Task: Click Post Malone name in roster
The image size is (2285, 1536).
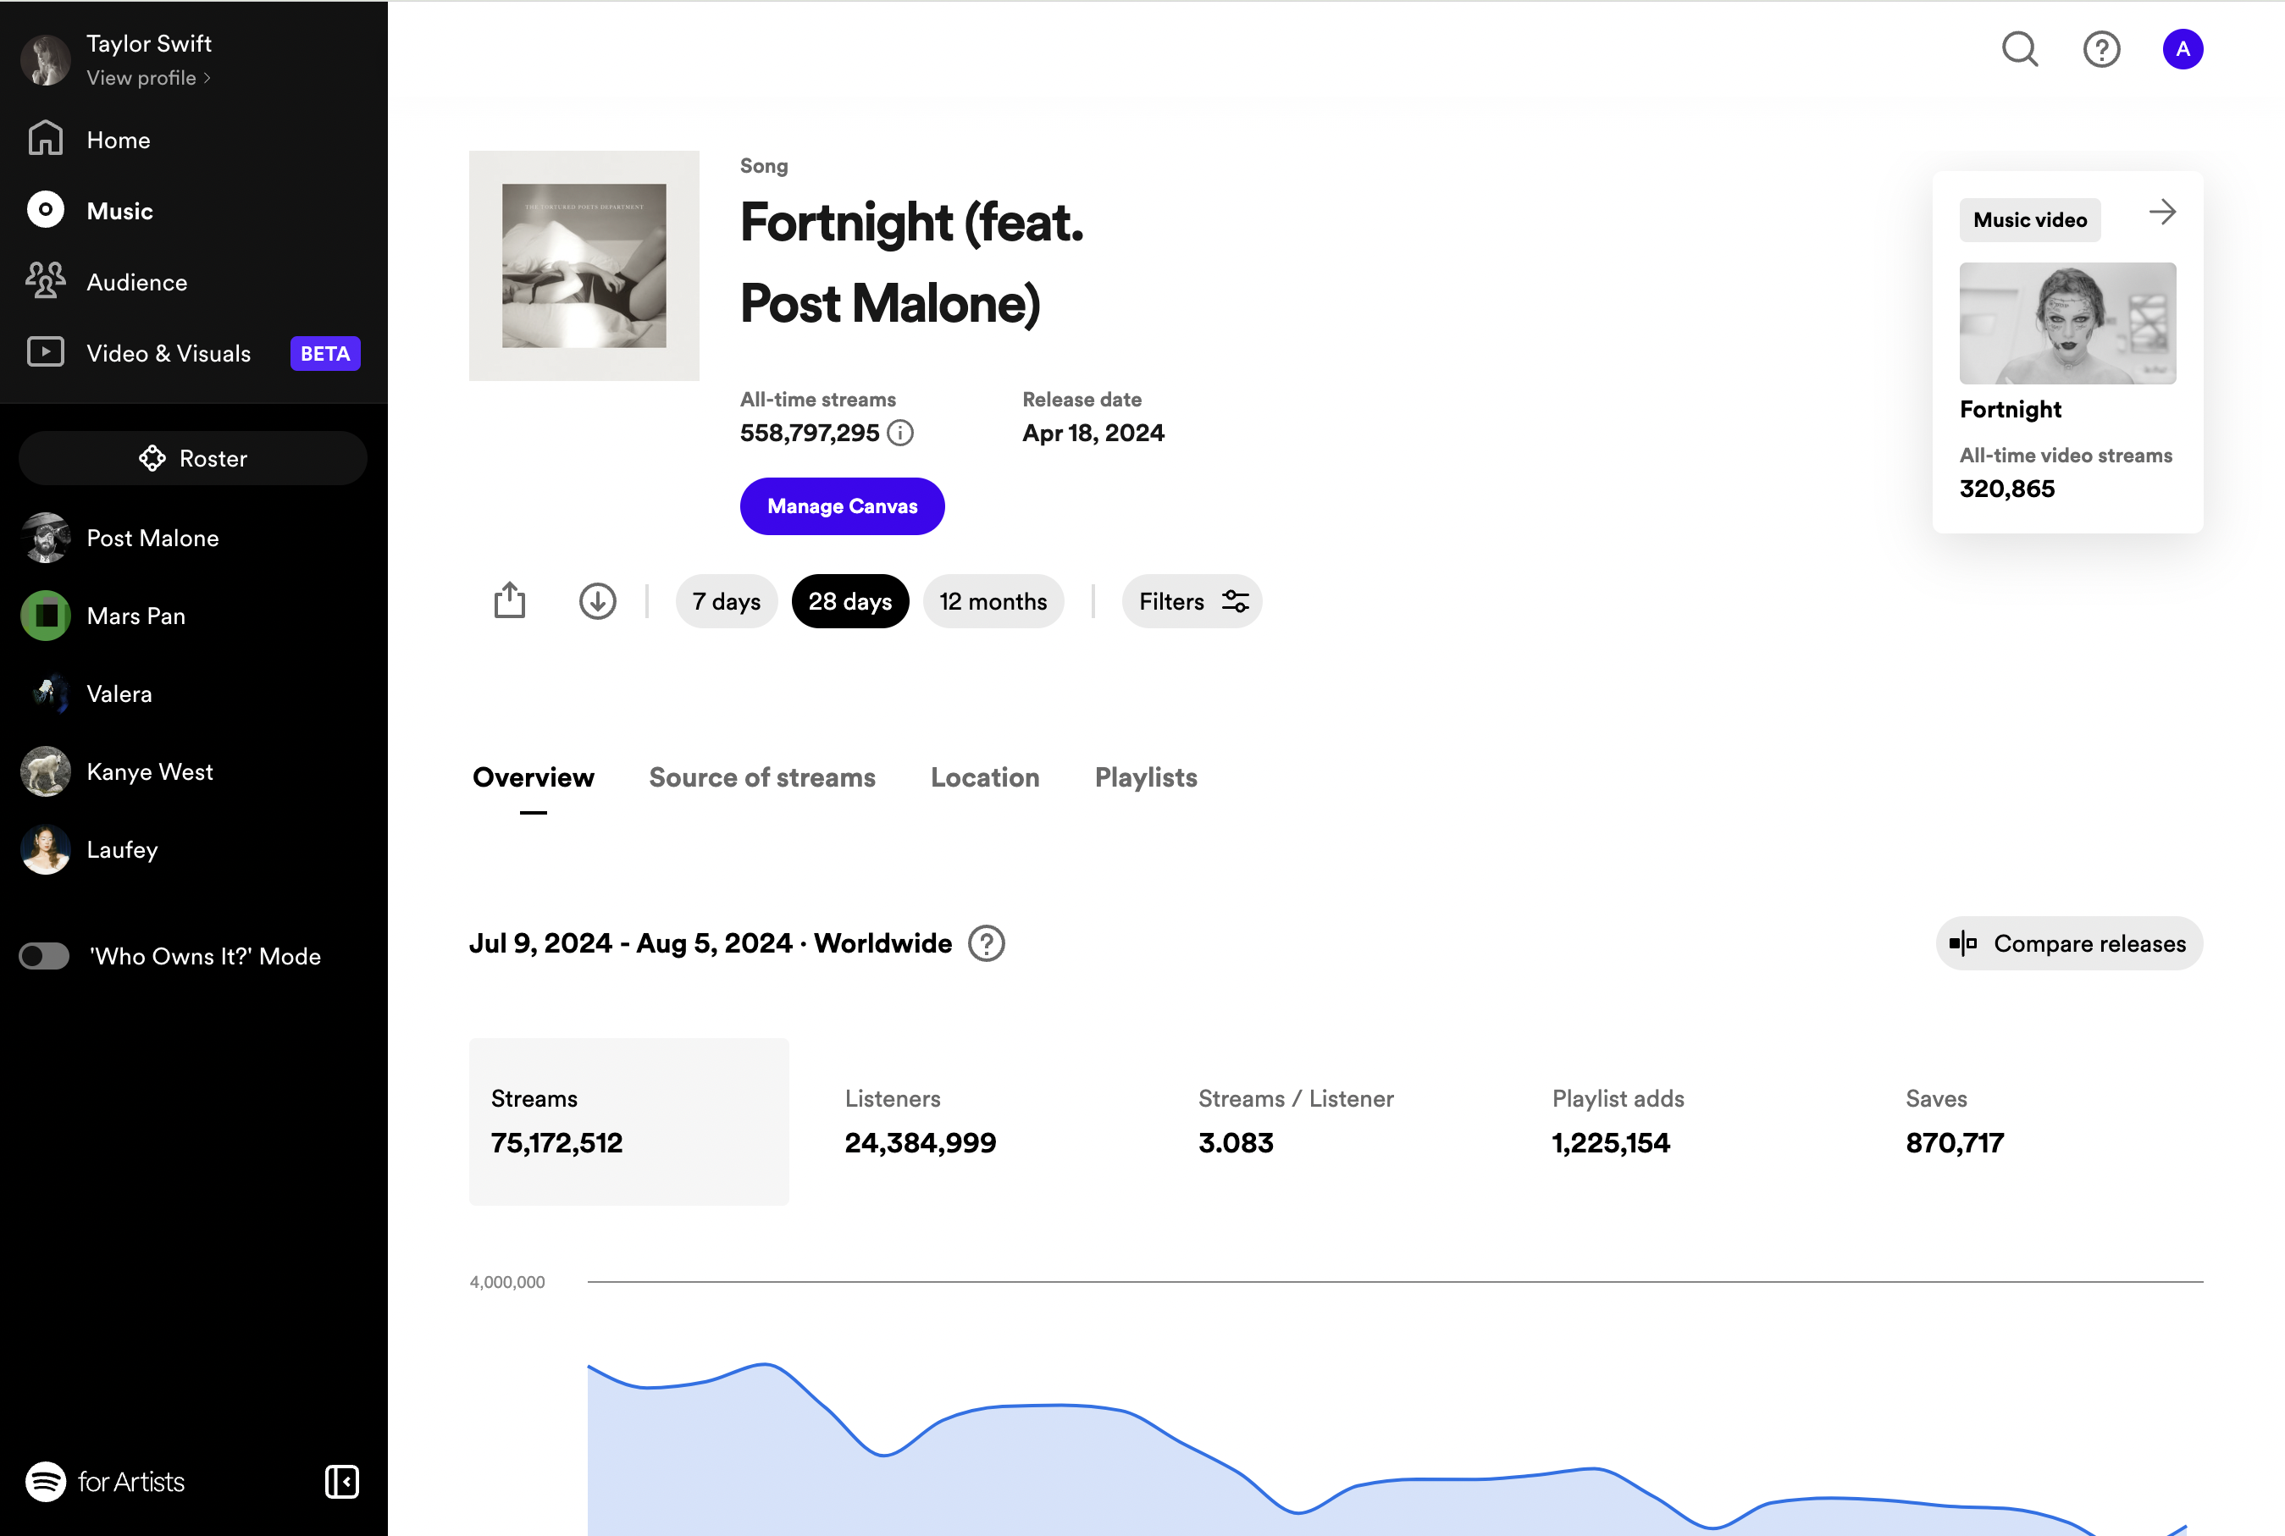Action: pyautogui.click(x=152, y=538)
